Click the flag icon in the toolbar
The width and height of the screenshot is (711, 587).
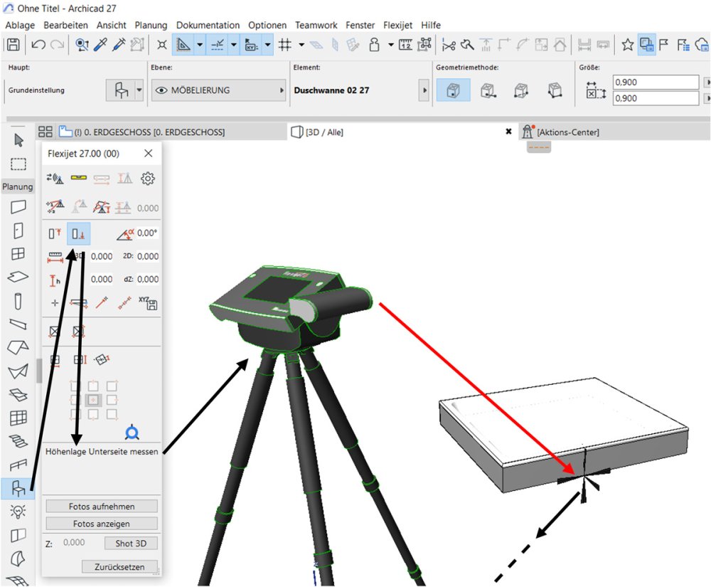pyautogui.click(x=664, y=44)
